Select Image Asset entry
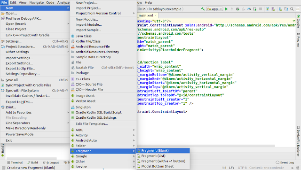The image size is (301, 170). tap(103, 96)
